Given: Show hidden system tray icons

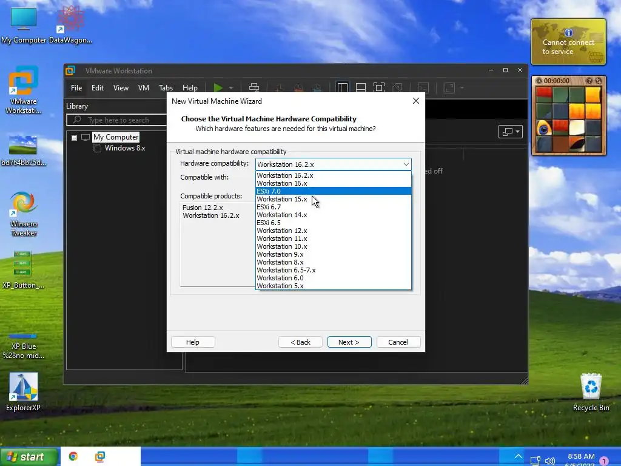Looking at the screenshot, I should coord(518,456).
